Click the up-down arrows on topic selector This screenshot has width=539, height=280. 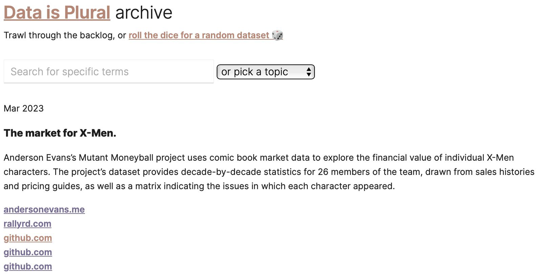click(308, 72)
